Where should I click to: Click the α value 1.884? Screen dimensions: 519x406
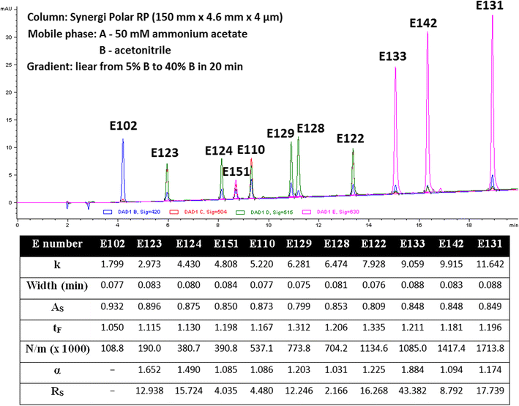[x=412, y=369]
